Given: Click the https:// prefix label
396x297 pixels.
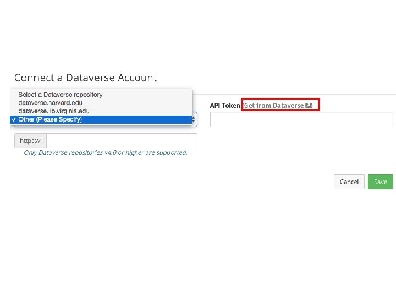Looking at the screenshot, I should pos(30,141).
